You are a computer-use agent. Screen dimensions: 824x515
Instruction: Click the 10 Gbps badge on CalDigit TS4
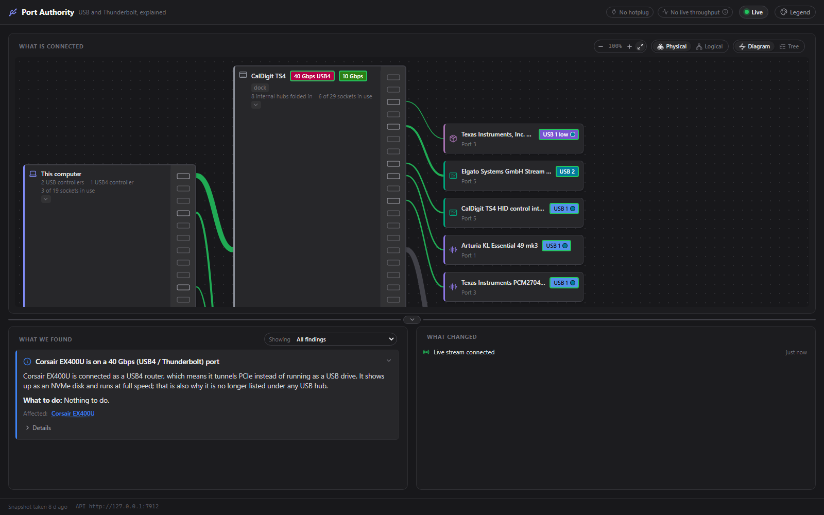353,76
